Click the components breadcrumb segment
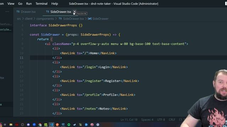Viewport: 227px width, 127px height. click(x=45, y=19)
